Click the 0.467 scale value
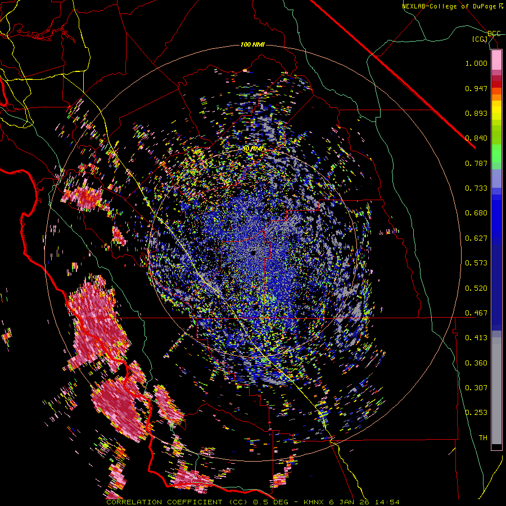 coord(476,313)
